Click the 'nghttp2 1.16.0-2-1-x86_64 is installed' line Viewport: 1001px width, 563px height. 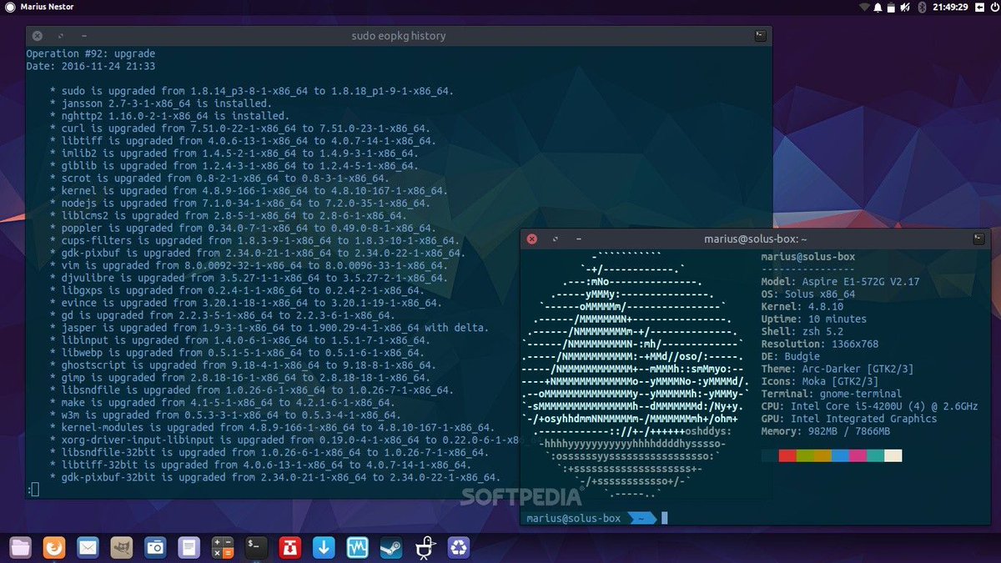pyautogui.click(x=170, y=116)
